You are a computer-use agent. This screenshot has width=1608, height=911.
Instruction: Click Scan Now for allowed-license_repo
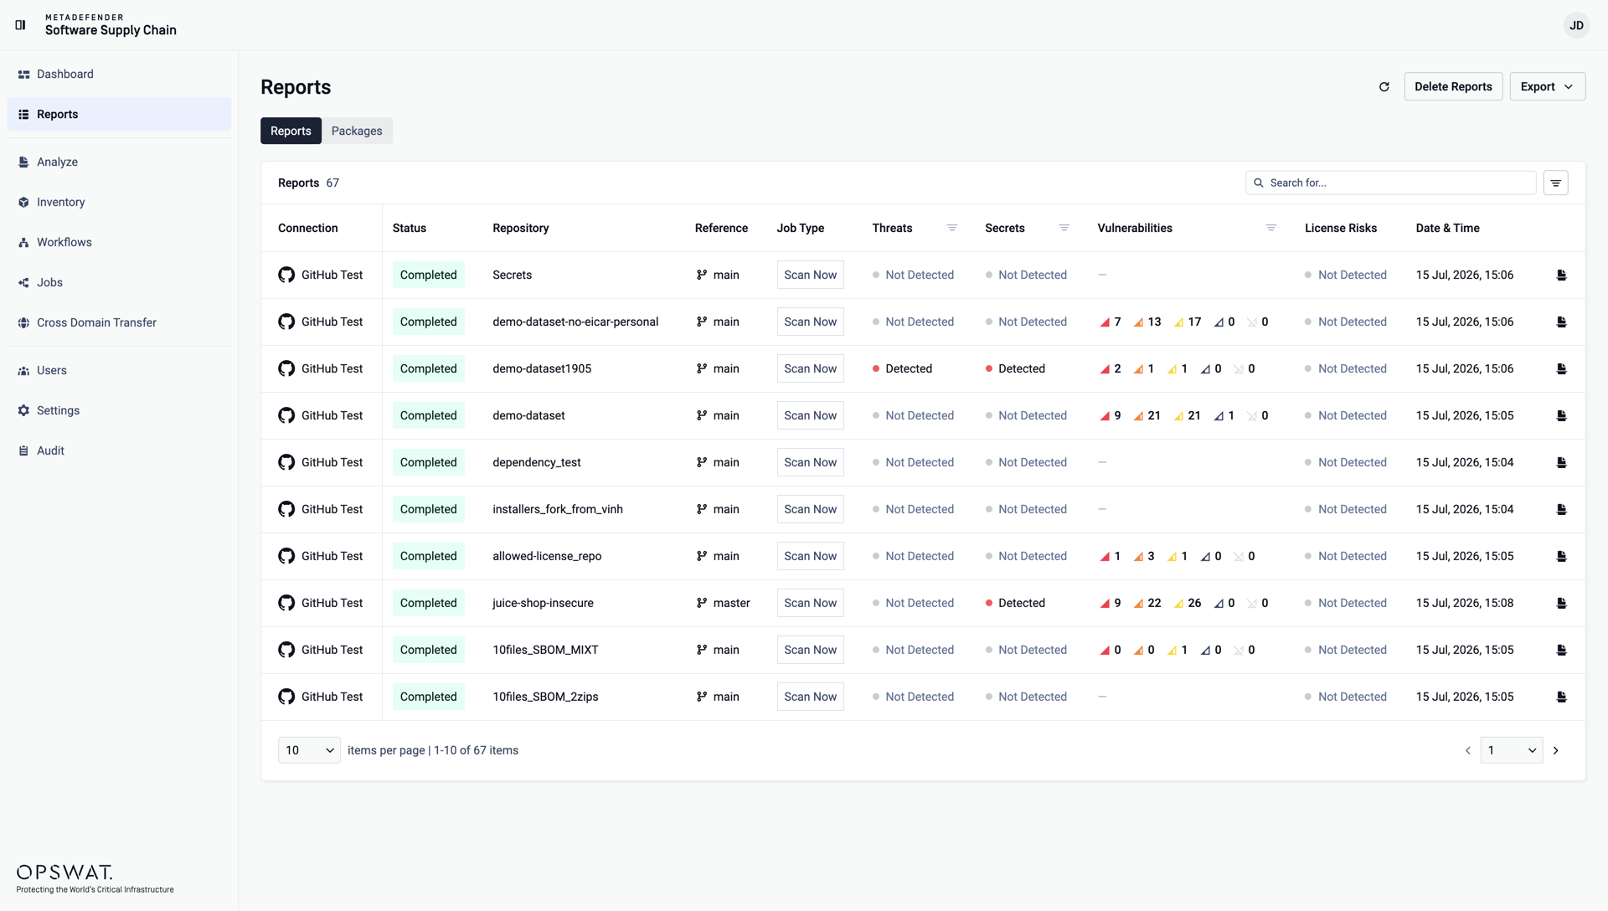pos(810,556)
